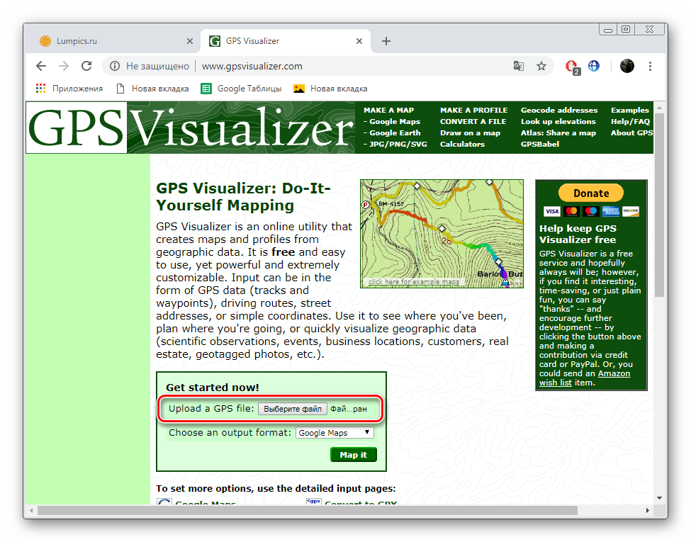Click the yellow Donate button
Image resolution: width=691 pixels, height=542 pixels.
click(591, 193)
